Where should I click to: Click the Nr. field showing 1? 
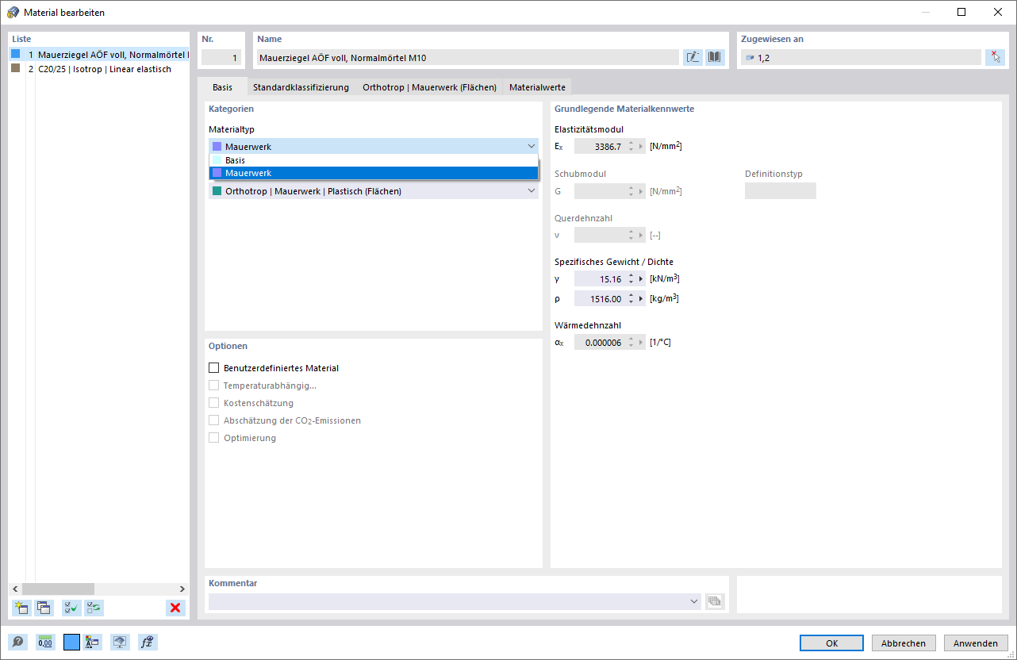pos(221,57)
